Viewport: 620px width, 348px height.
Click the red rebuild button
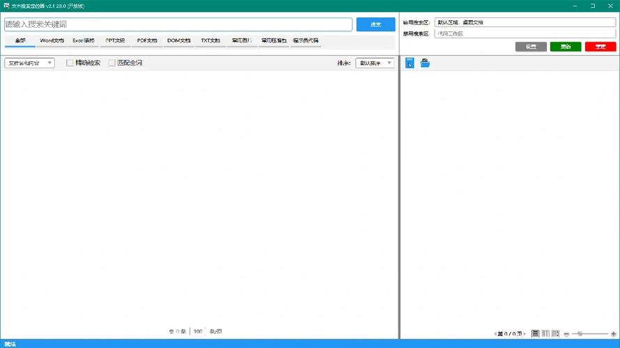tap(600, 47)
